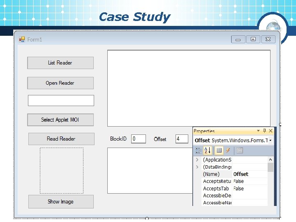Open the Events lightning bolt view
Screen dimensions: 296x222
(x=228, y=150)
